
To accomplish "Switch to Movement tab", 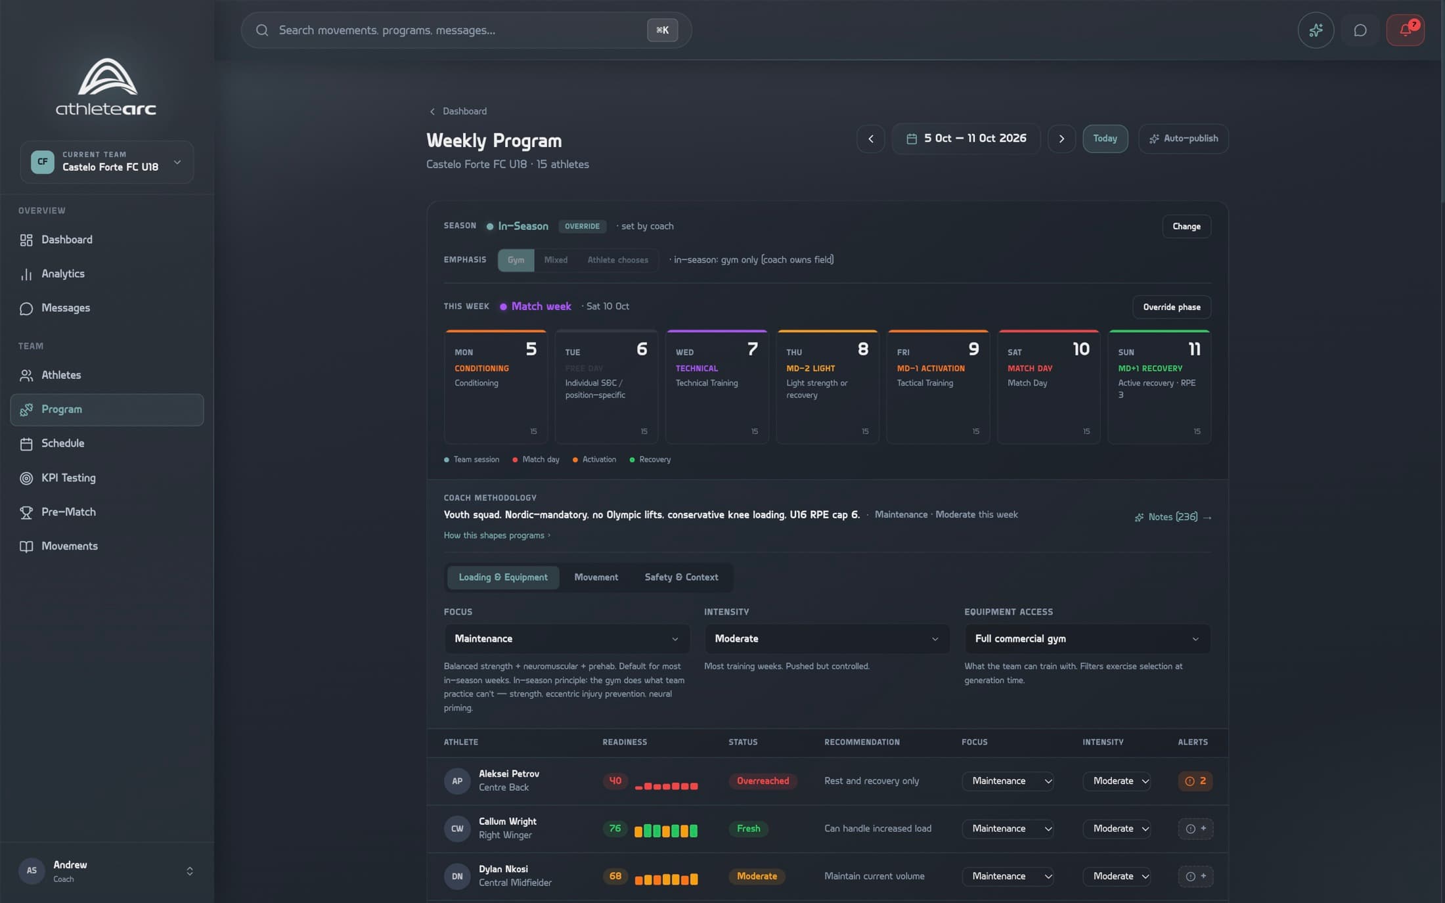I will pos(596,577).
